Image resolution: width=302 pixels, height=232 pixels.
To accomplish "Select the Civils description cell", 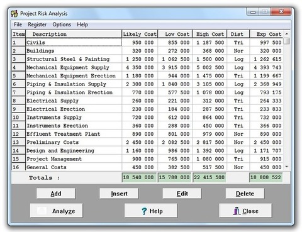I will coord(74,42).
